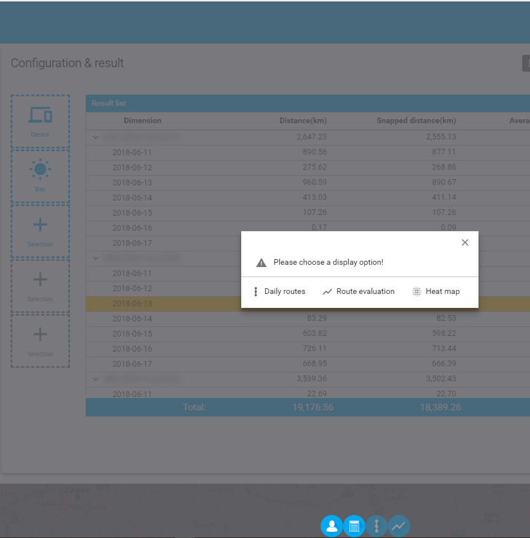Choose the Daily routes option

[279, 292]
